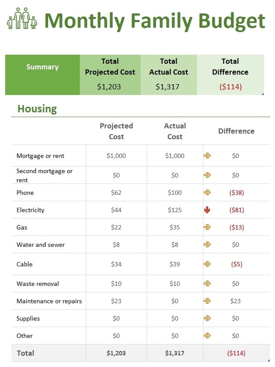Viewport: 275px width, 367px height.
Task: Click the yellow arrow in the Phone row
Action: 207,193
